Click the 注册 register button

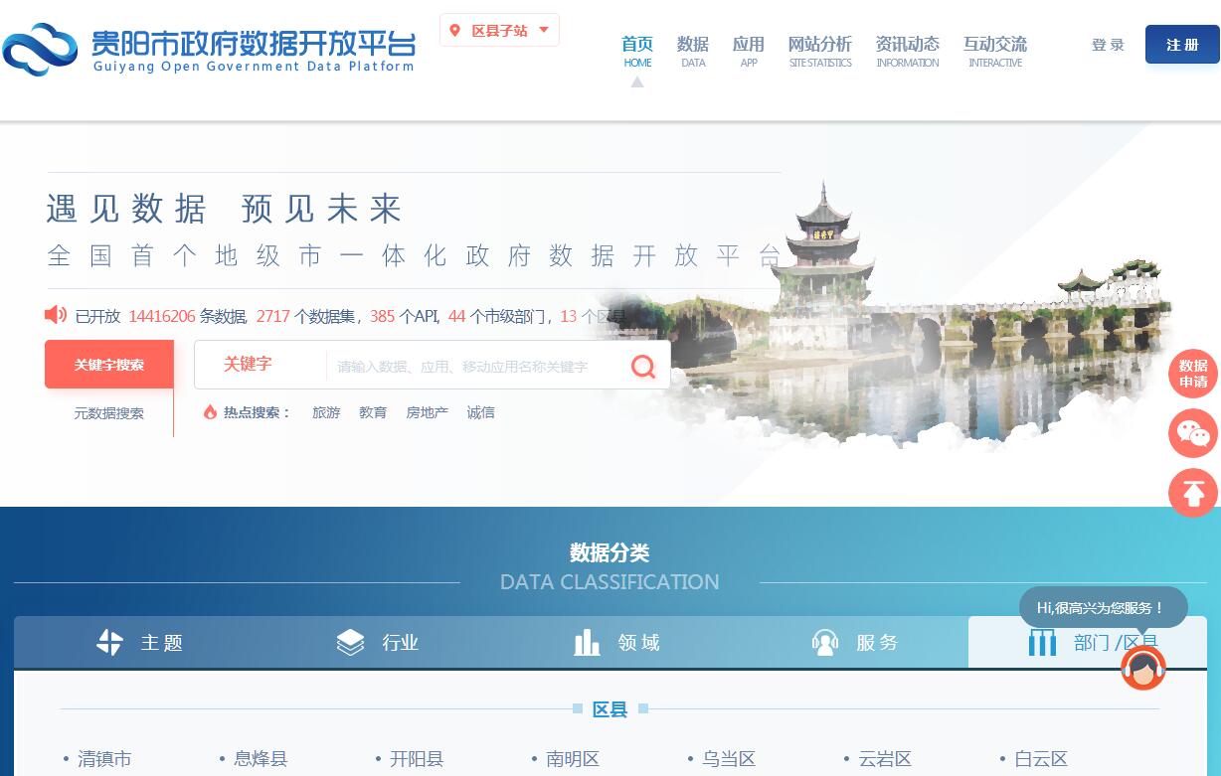click(1182, 45)
